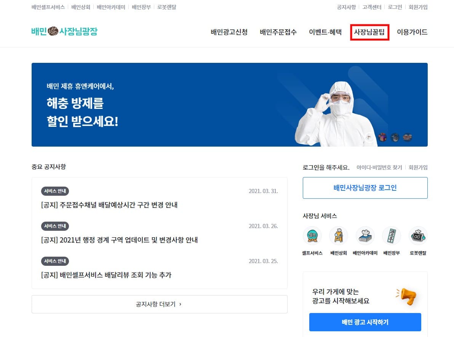The width and height of the screenshot is (454, 337).
Task: Open the 이용가이드 menu
Action: tap(412, 32)
